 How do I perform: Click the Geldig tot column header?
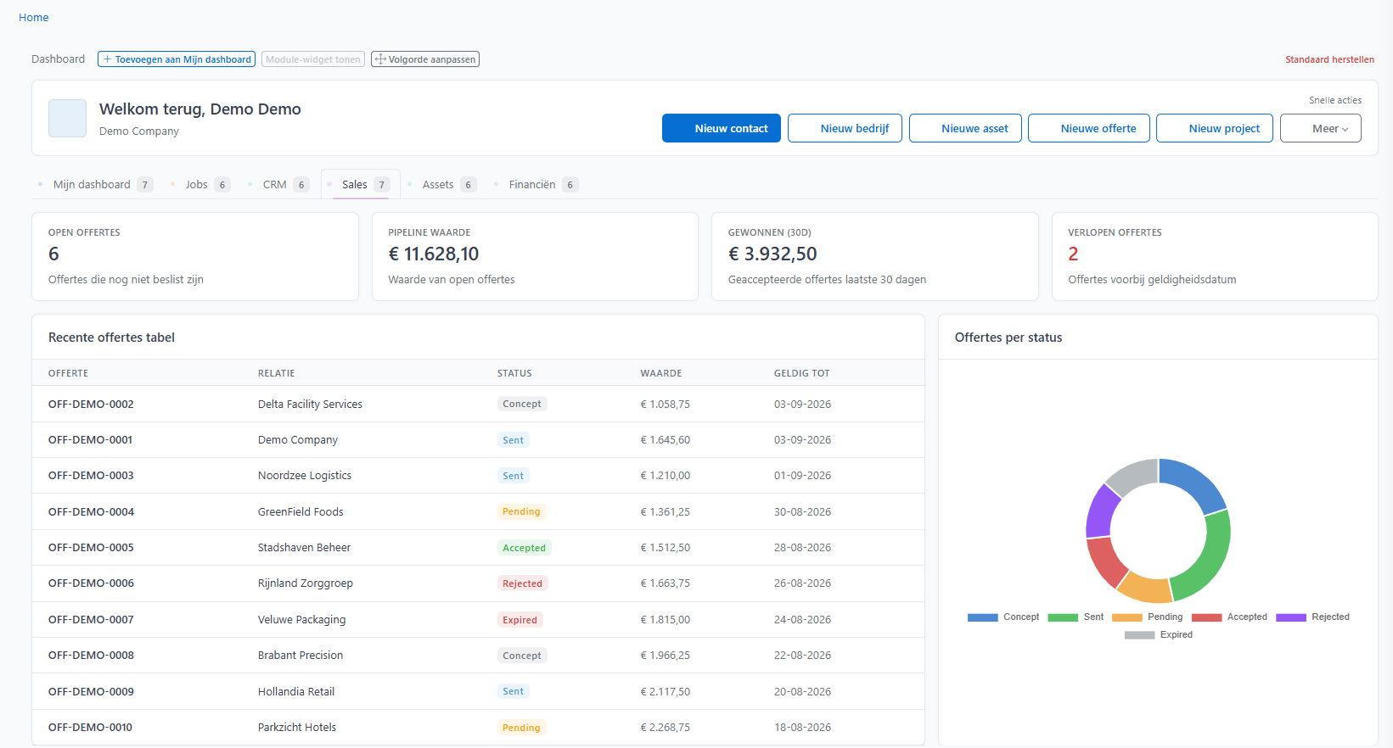pyautogui.click(x=802, y=373)
